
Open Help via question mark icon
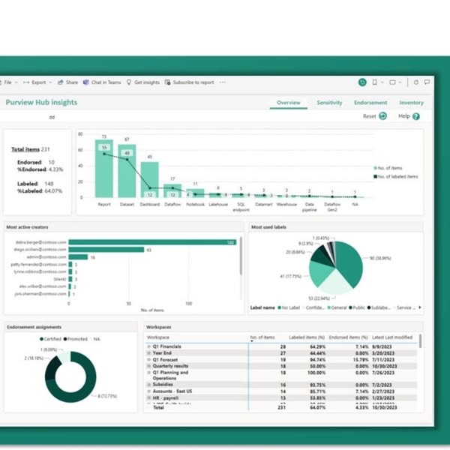[x=415, y=116]
